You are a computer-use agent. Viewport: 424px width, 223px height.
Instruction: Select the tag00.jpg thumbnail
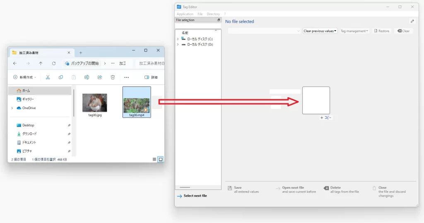[94, 103]
